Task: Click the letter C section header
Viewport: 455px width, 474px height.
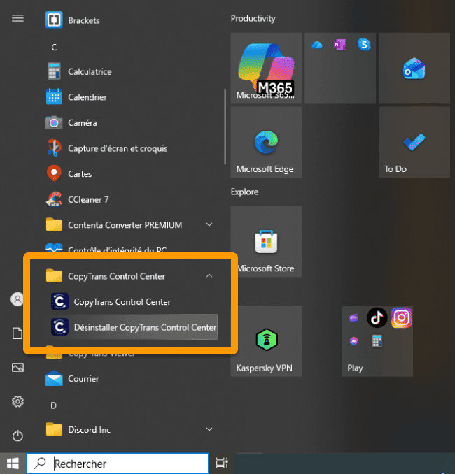Action: pos(54,47)
